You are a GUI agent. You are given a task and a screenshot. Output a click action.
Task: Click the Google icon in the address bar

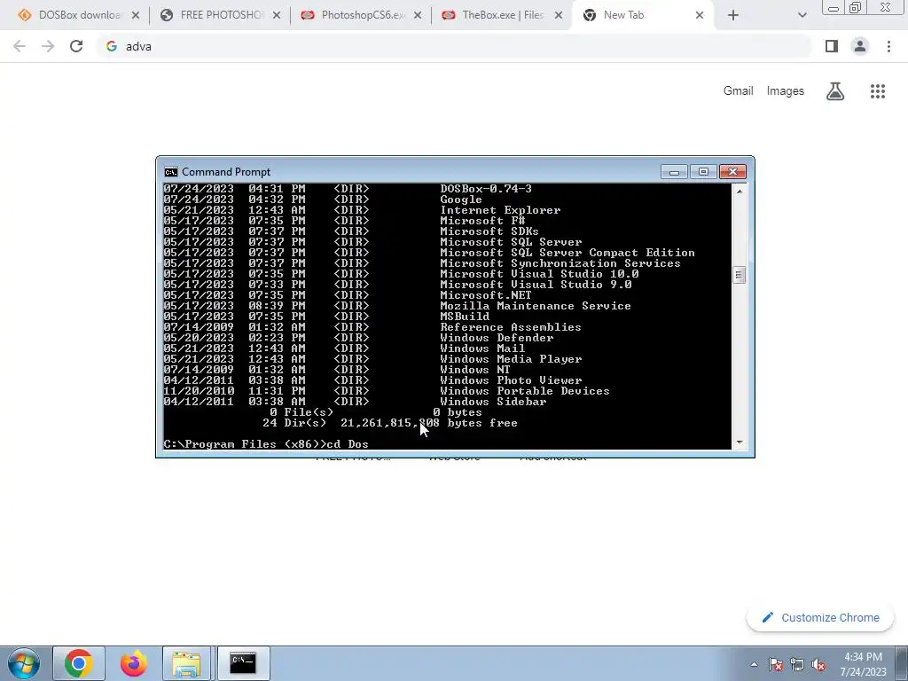pos(111,46)
